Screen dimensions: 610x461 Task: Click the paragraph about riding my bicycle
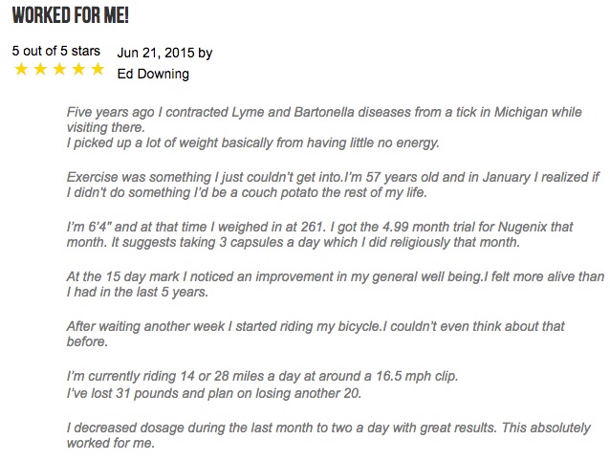(x=316, y=334)
